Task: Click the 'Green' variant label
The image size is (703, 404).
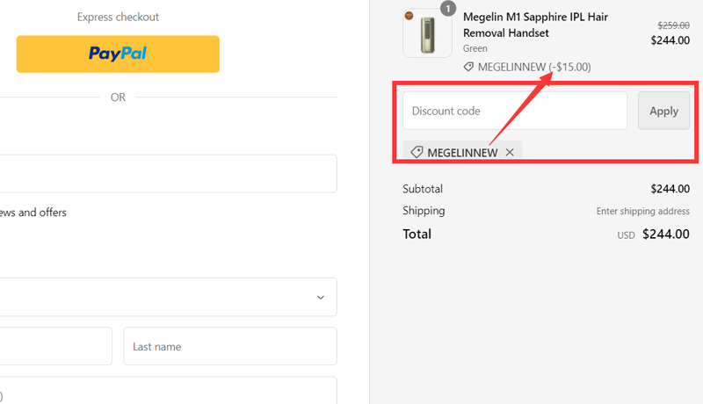Action: click(475, 48)
